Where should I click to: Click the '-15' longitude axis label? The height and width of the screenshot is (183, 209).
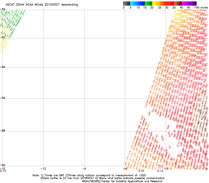pyautogui.click(x=3, y=169)
